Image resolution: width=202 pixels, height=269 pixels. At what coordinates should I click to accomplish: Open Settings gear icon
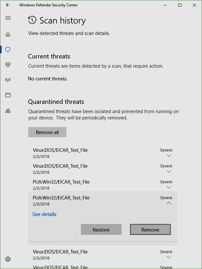pyautogui.click(x=8, y=259)
